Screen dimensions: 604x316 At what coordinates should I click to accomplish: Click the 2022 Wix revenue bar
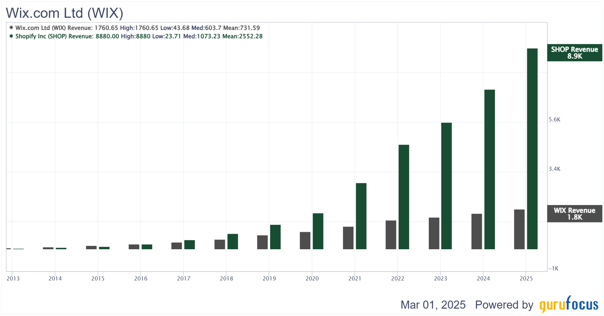[x=391, y=235]
